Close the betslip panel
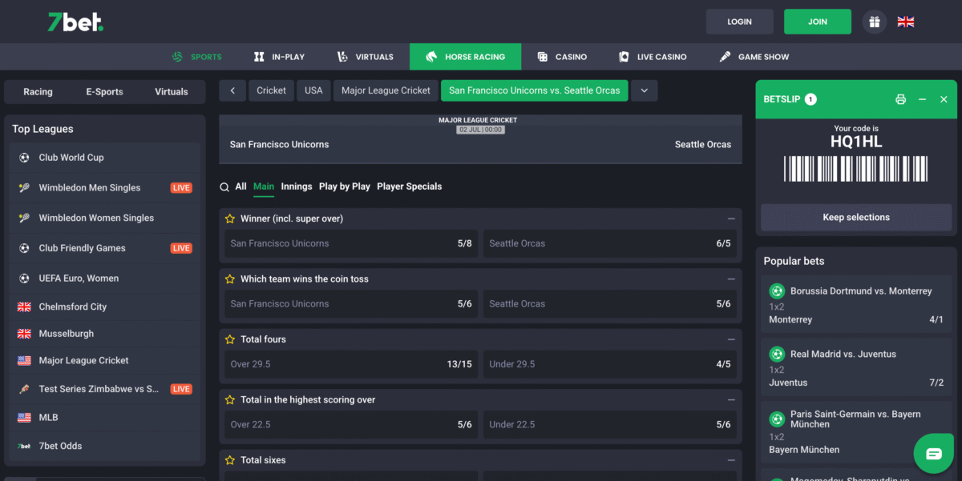 point(944,99)
